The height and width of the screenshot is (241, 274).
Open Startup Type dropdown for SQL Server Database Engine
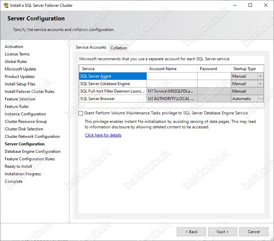(260, 84)
